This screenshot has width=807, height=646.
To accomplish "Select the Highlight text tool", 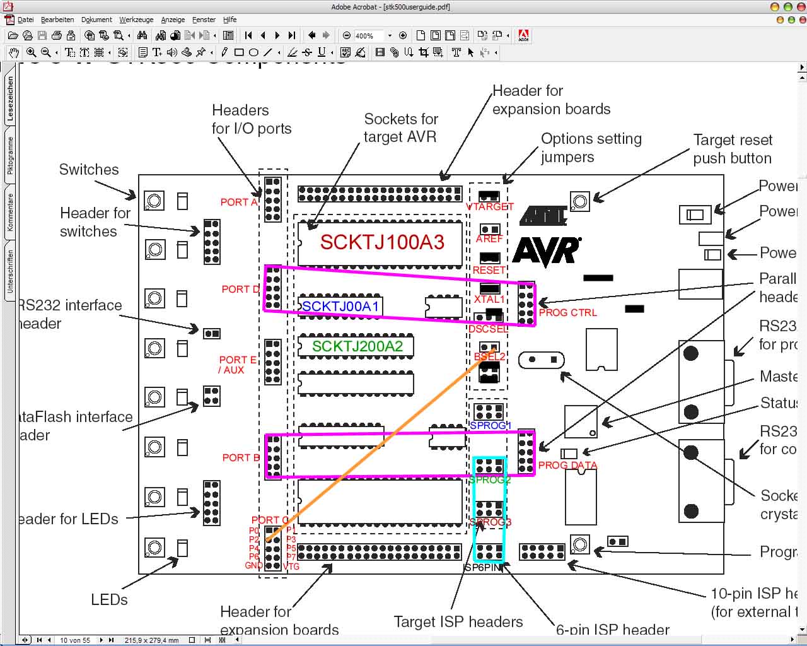I will [293, 52].
